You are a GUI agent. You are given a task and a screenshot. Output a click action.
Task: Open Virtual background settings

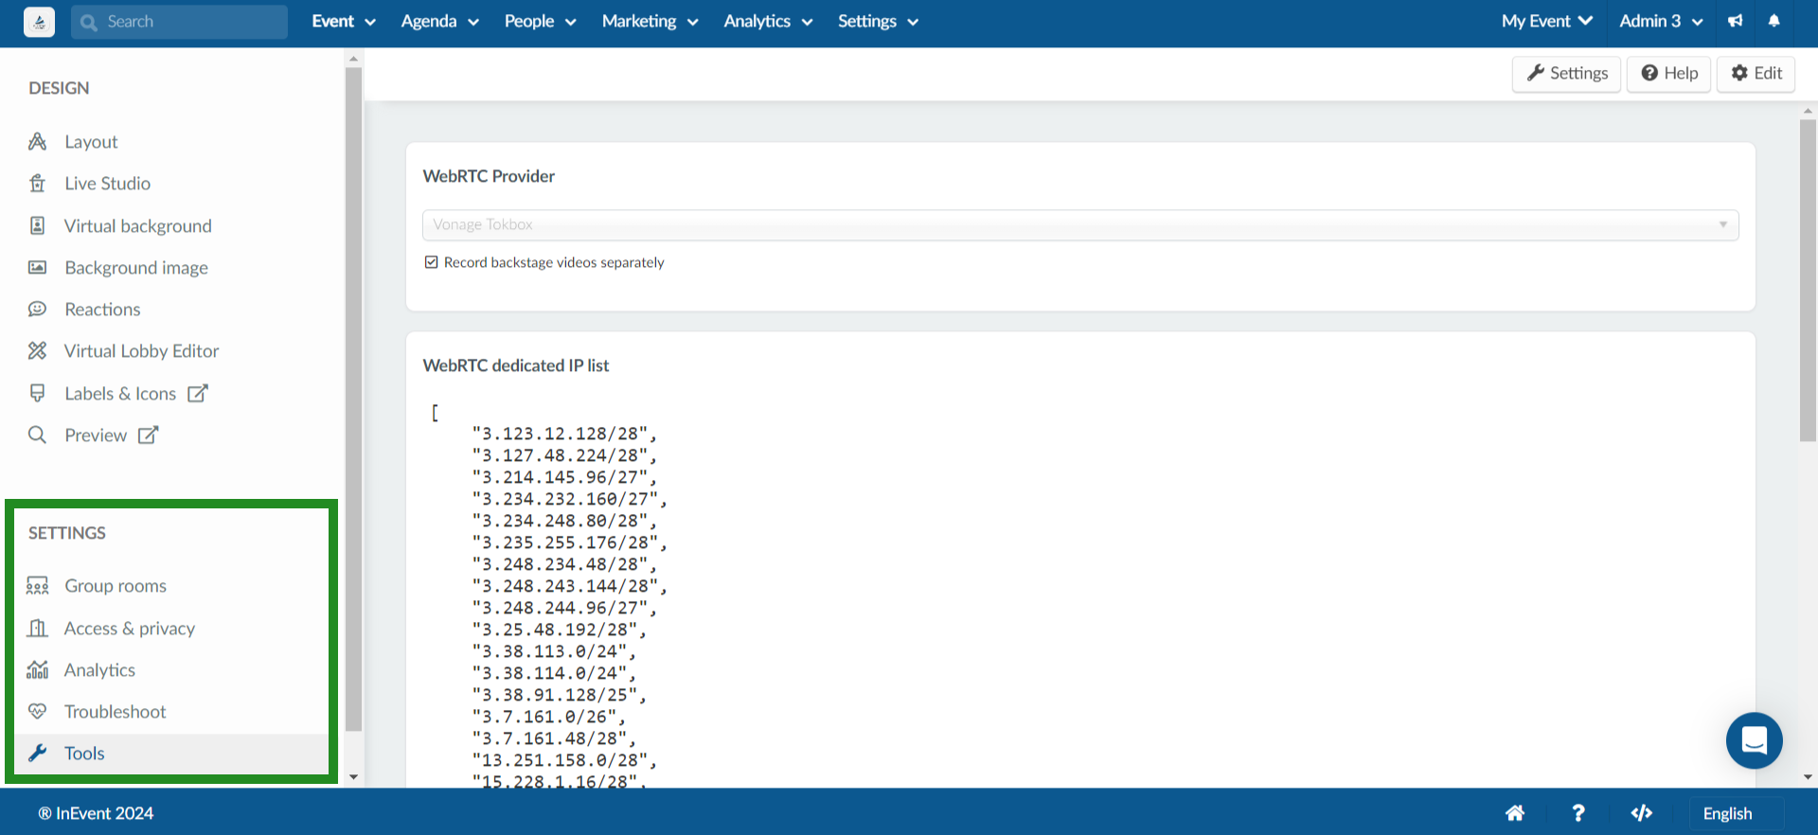(137, 225)
